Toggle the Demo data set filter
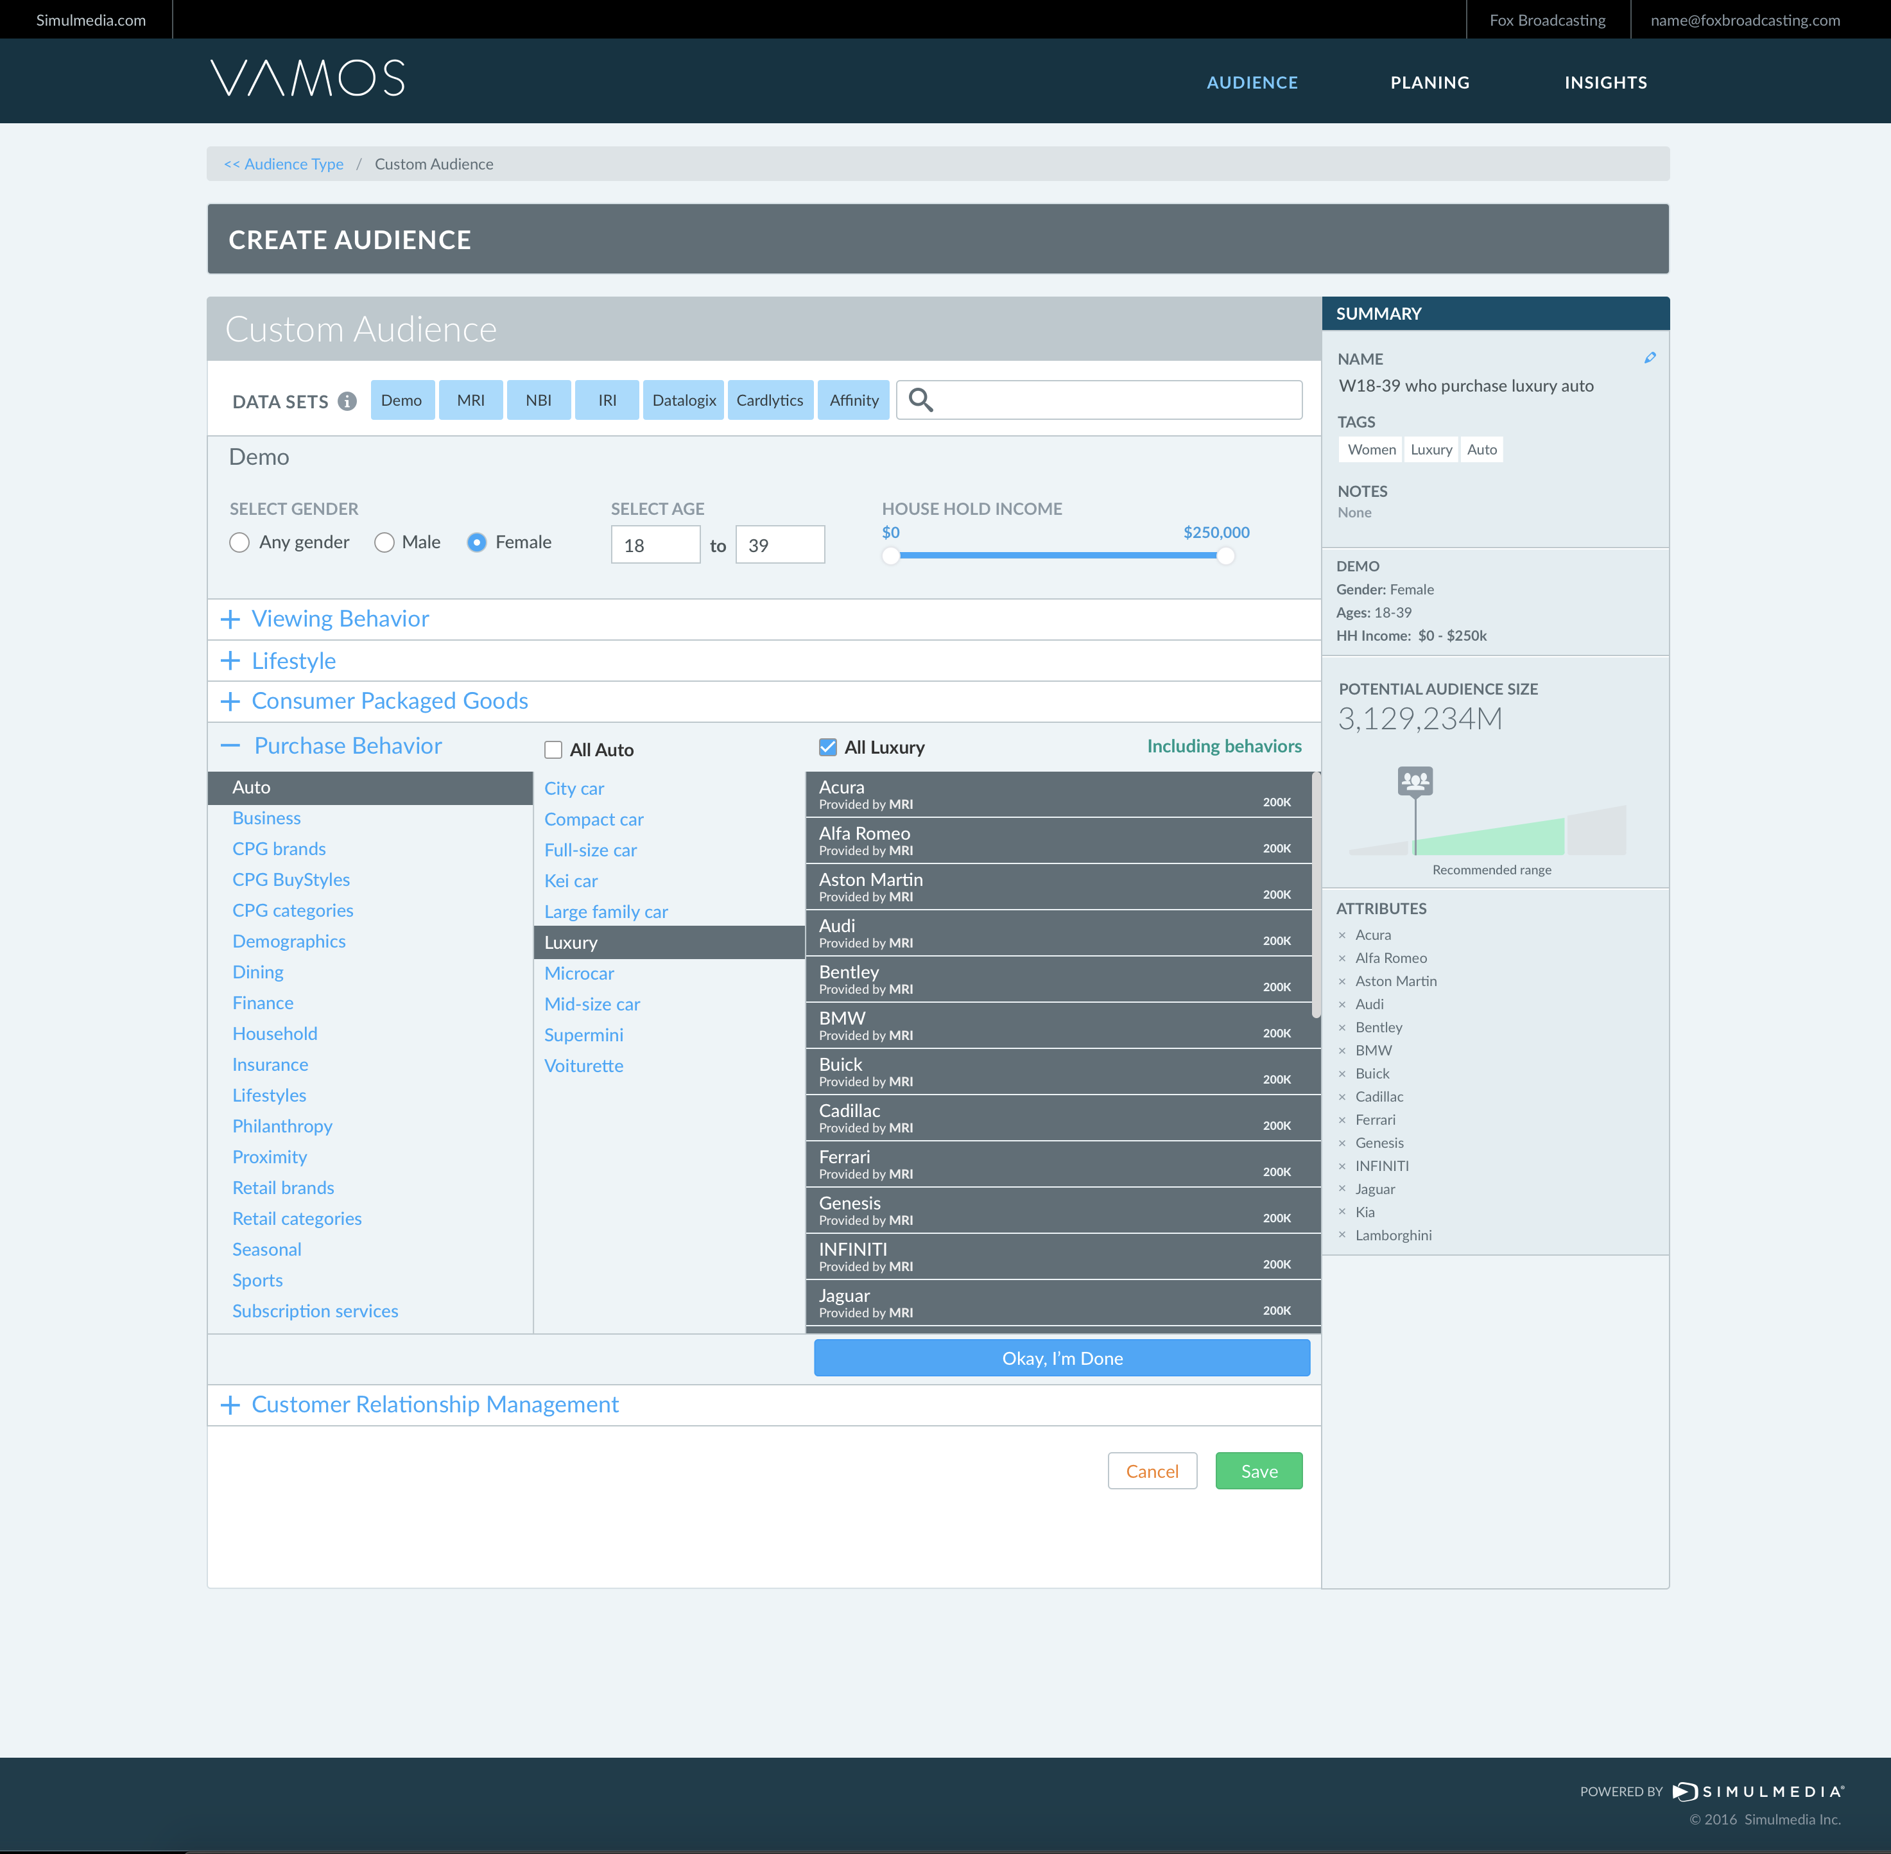1891x1854 pixels. 402,400
